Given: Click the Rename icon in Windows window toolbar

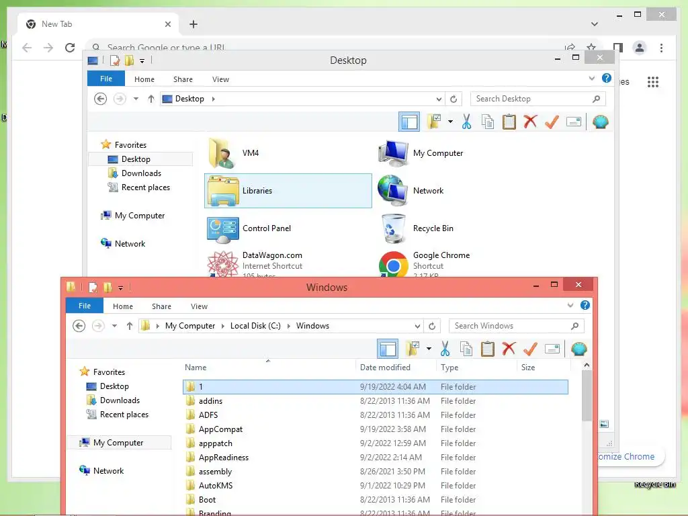Looking at the screenshot, I should (552, 349).
